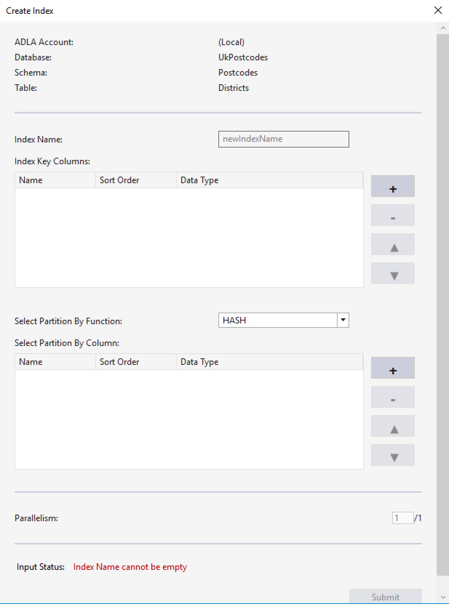Add a new partition by column
This screenshot has width=449, height=604.
(x=393, y=368)
